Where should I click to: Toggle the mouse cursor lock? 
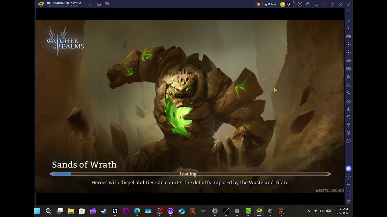[x=349, y=28]
